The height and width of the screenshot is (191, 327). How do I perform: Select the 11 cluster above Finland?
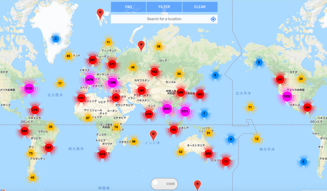(108, 42)
